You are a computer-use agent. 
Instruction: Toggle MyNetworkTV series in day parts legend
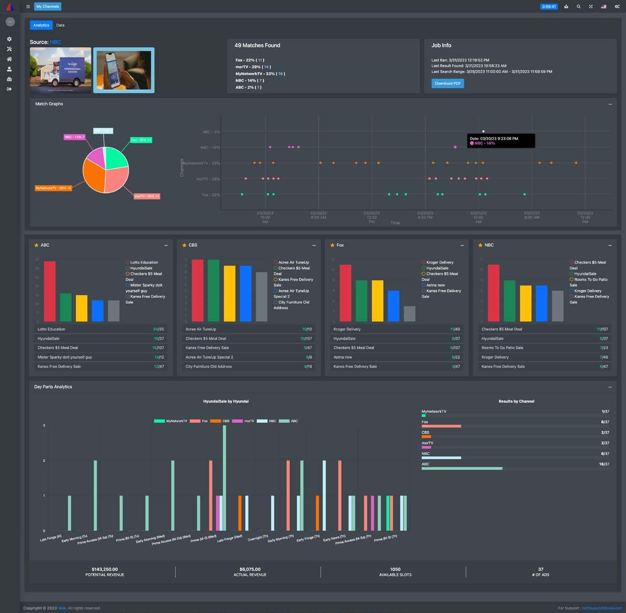tap(171, 421)
